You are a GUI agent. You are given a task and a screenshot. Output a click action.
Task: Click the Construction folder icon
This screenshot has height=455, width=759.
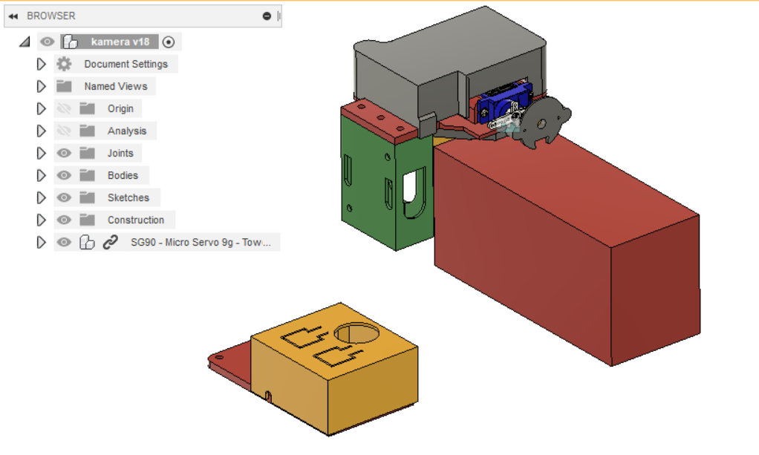[87, 220]
